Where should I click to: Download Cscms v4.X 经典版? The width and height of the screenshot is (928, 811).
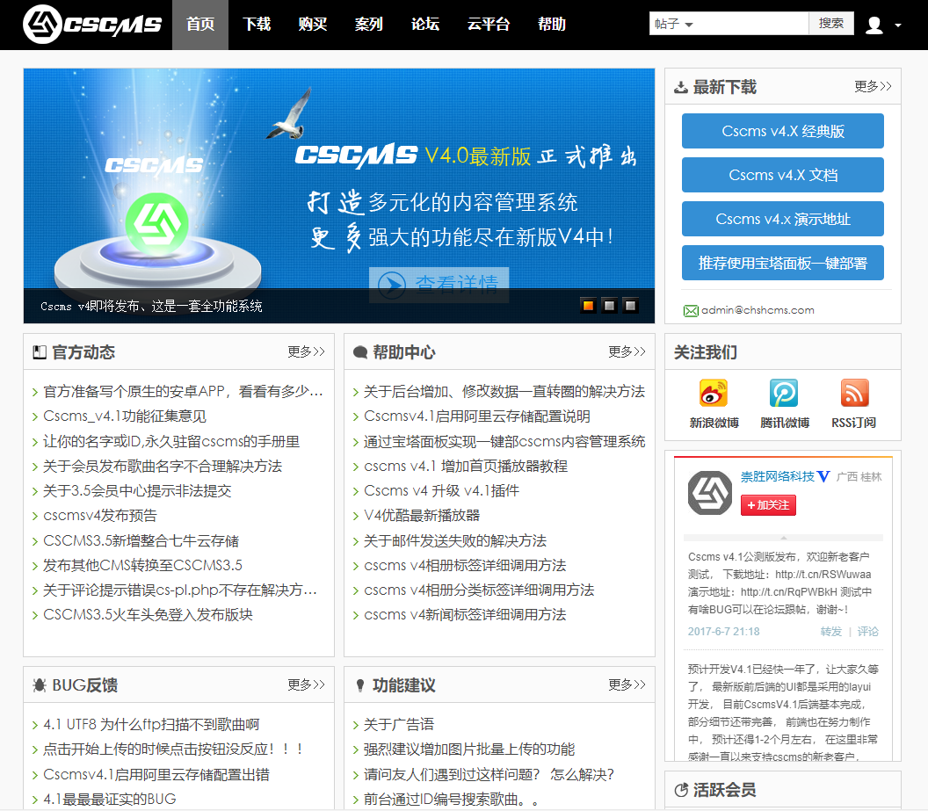(782, 131)
